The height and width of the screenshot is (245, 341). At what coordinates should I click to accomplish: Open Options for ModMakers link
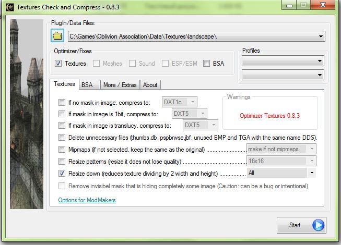pos(87,200)
